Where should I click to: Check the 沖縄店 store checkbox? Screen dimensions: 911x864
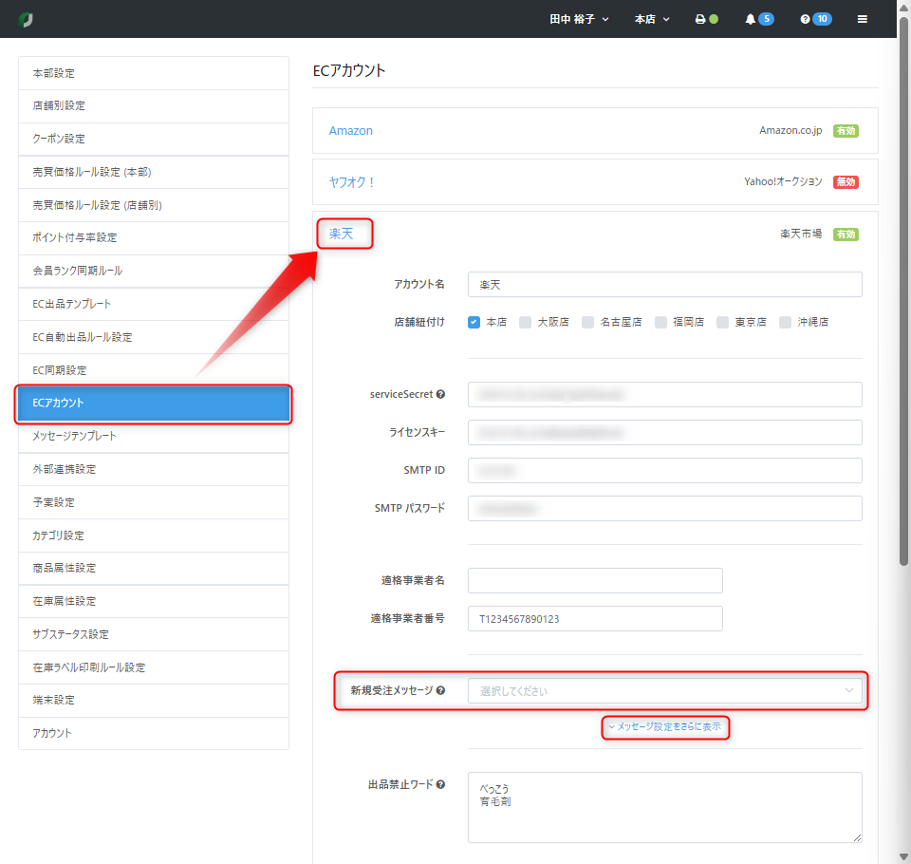point(786,322)
